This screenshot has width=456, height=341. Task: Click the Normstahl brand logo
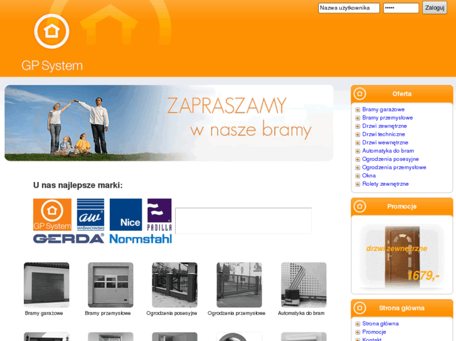pos(141,238)
